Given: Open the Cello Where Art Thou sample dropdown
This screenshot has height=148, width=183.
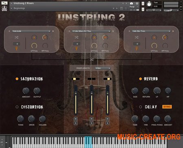Looking at the screenshot, I should pos(91,31).
